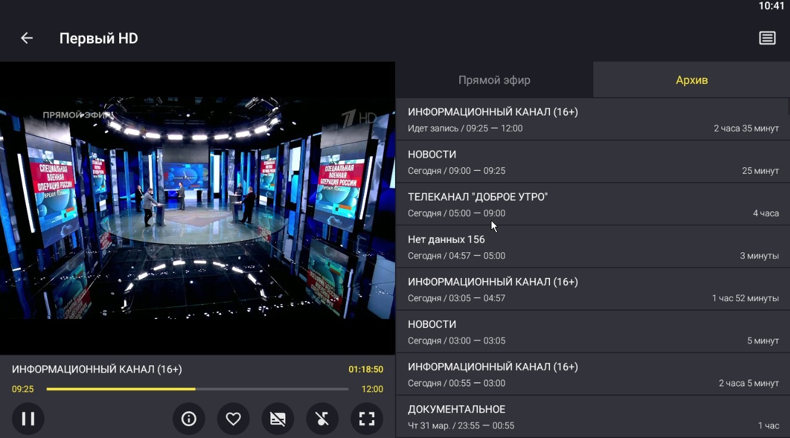Select the Архив tab
This screenshot has height=438, width=790.
tap(691, 80)
